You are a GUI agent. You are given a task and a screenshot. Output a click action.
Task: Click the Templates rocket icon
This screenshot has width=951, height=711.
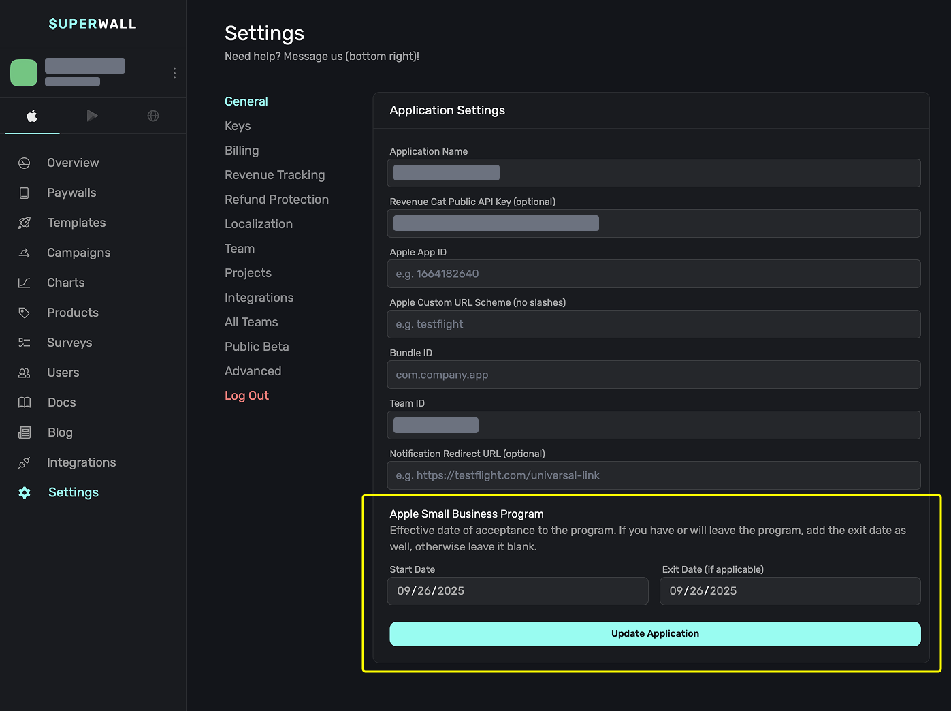click(25, 223)
